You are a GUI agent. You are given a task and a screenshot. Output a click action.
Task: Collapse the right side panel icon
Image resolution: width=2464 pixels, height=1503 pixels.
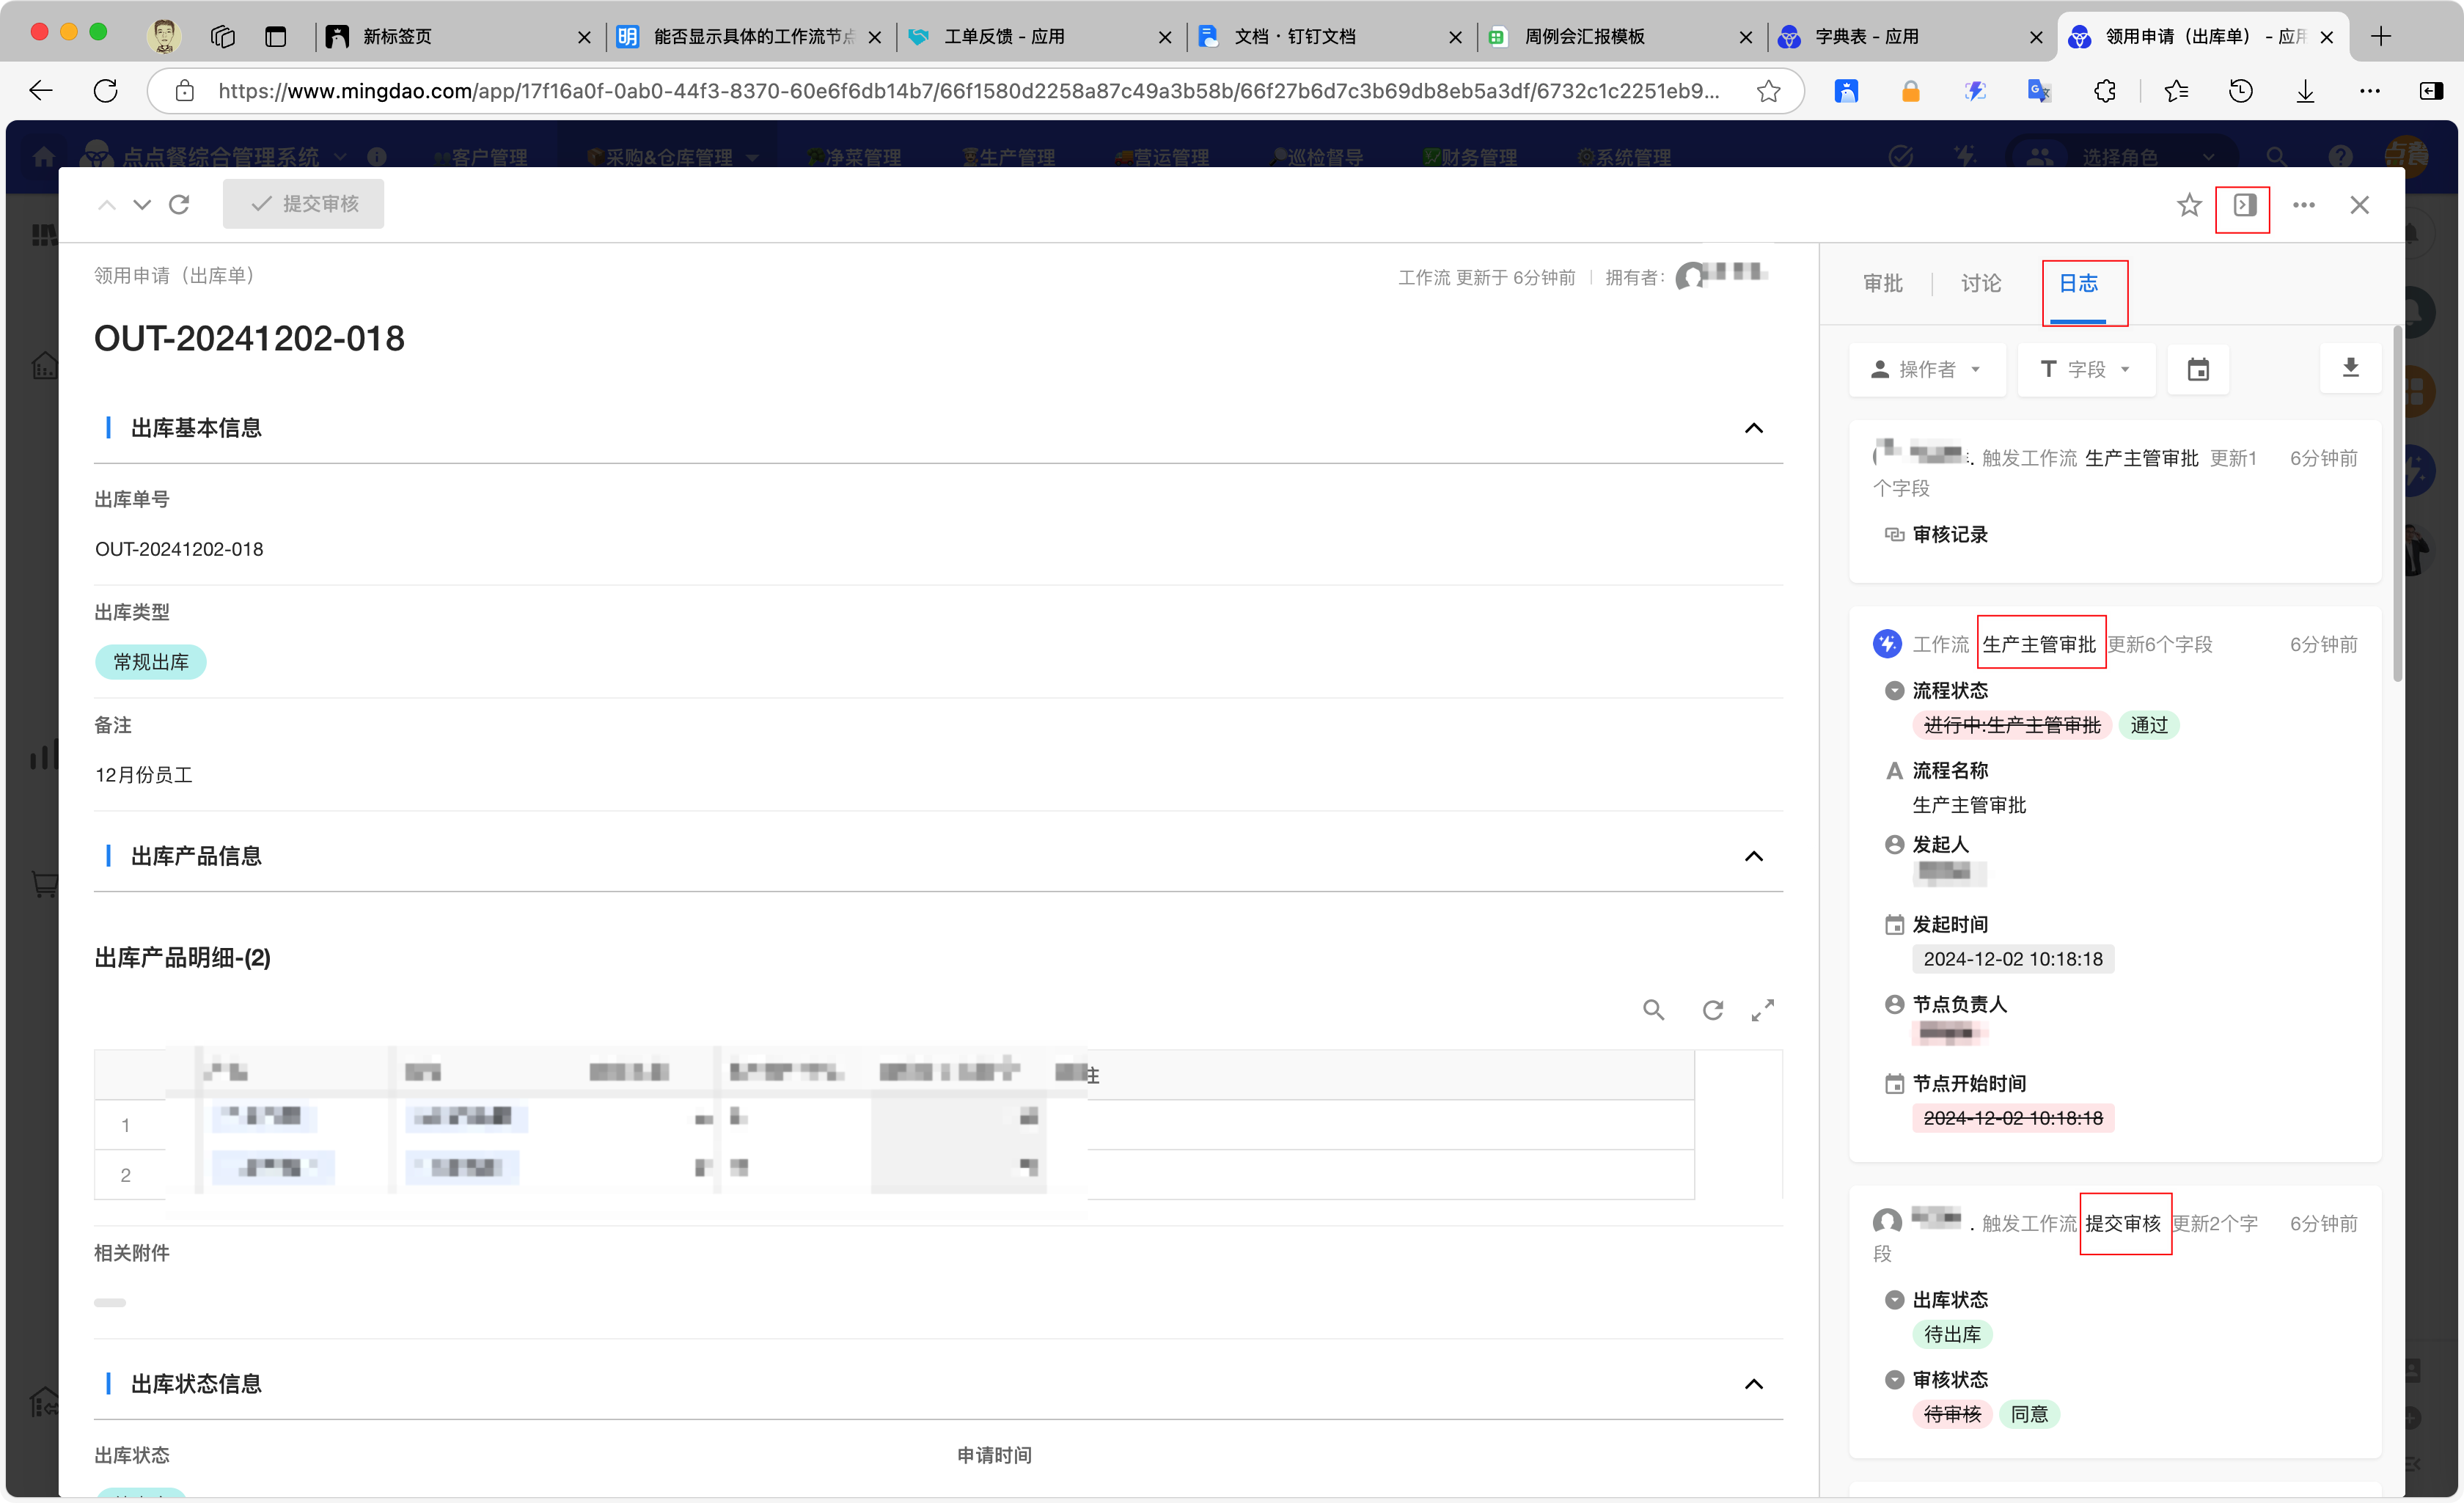pos(2244,205)
